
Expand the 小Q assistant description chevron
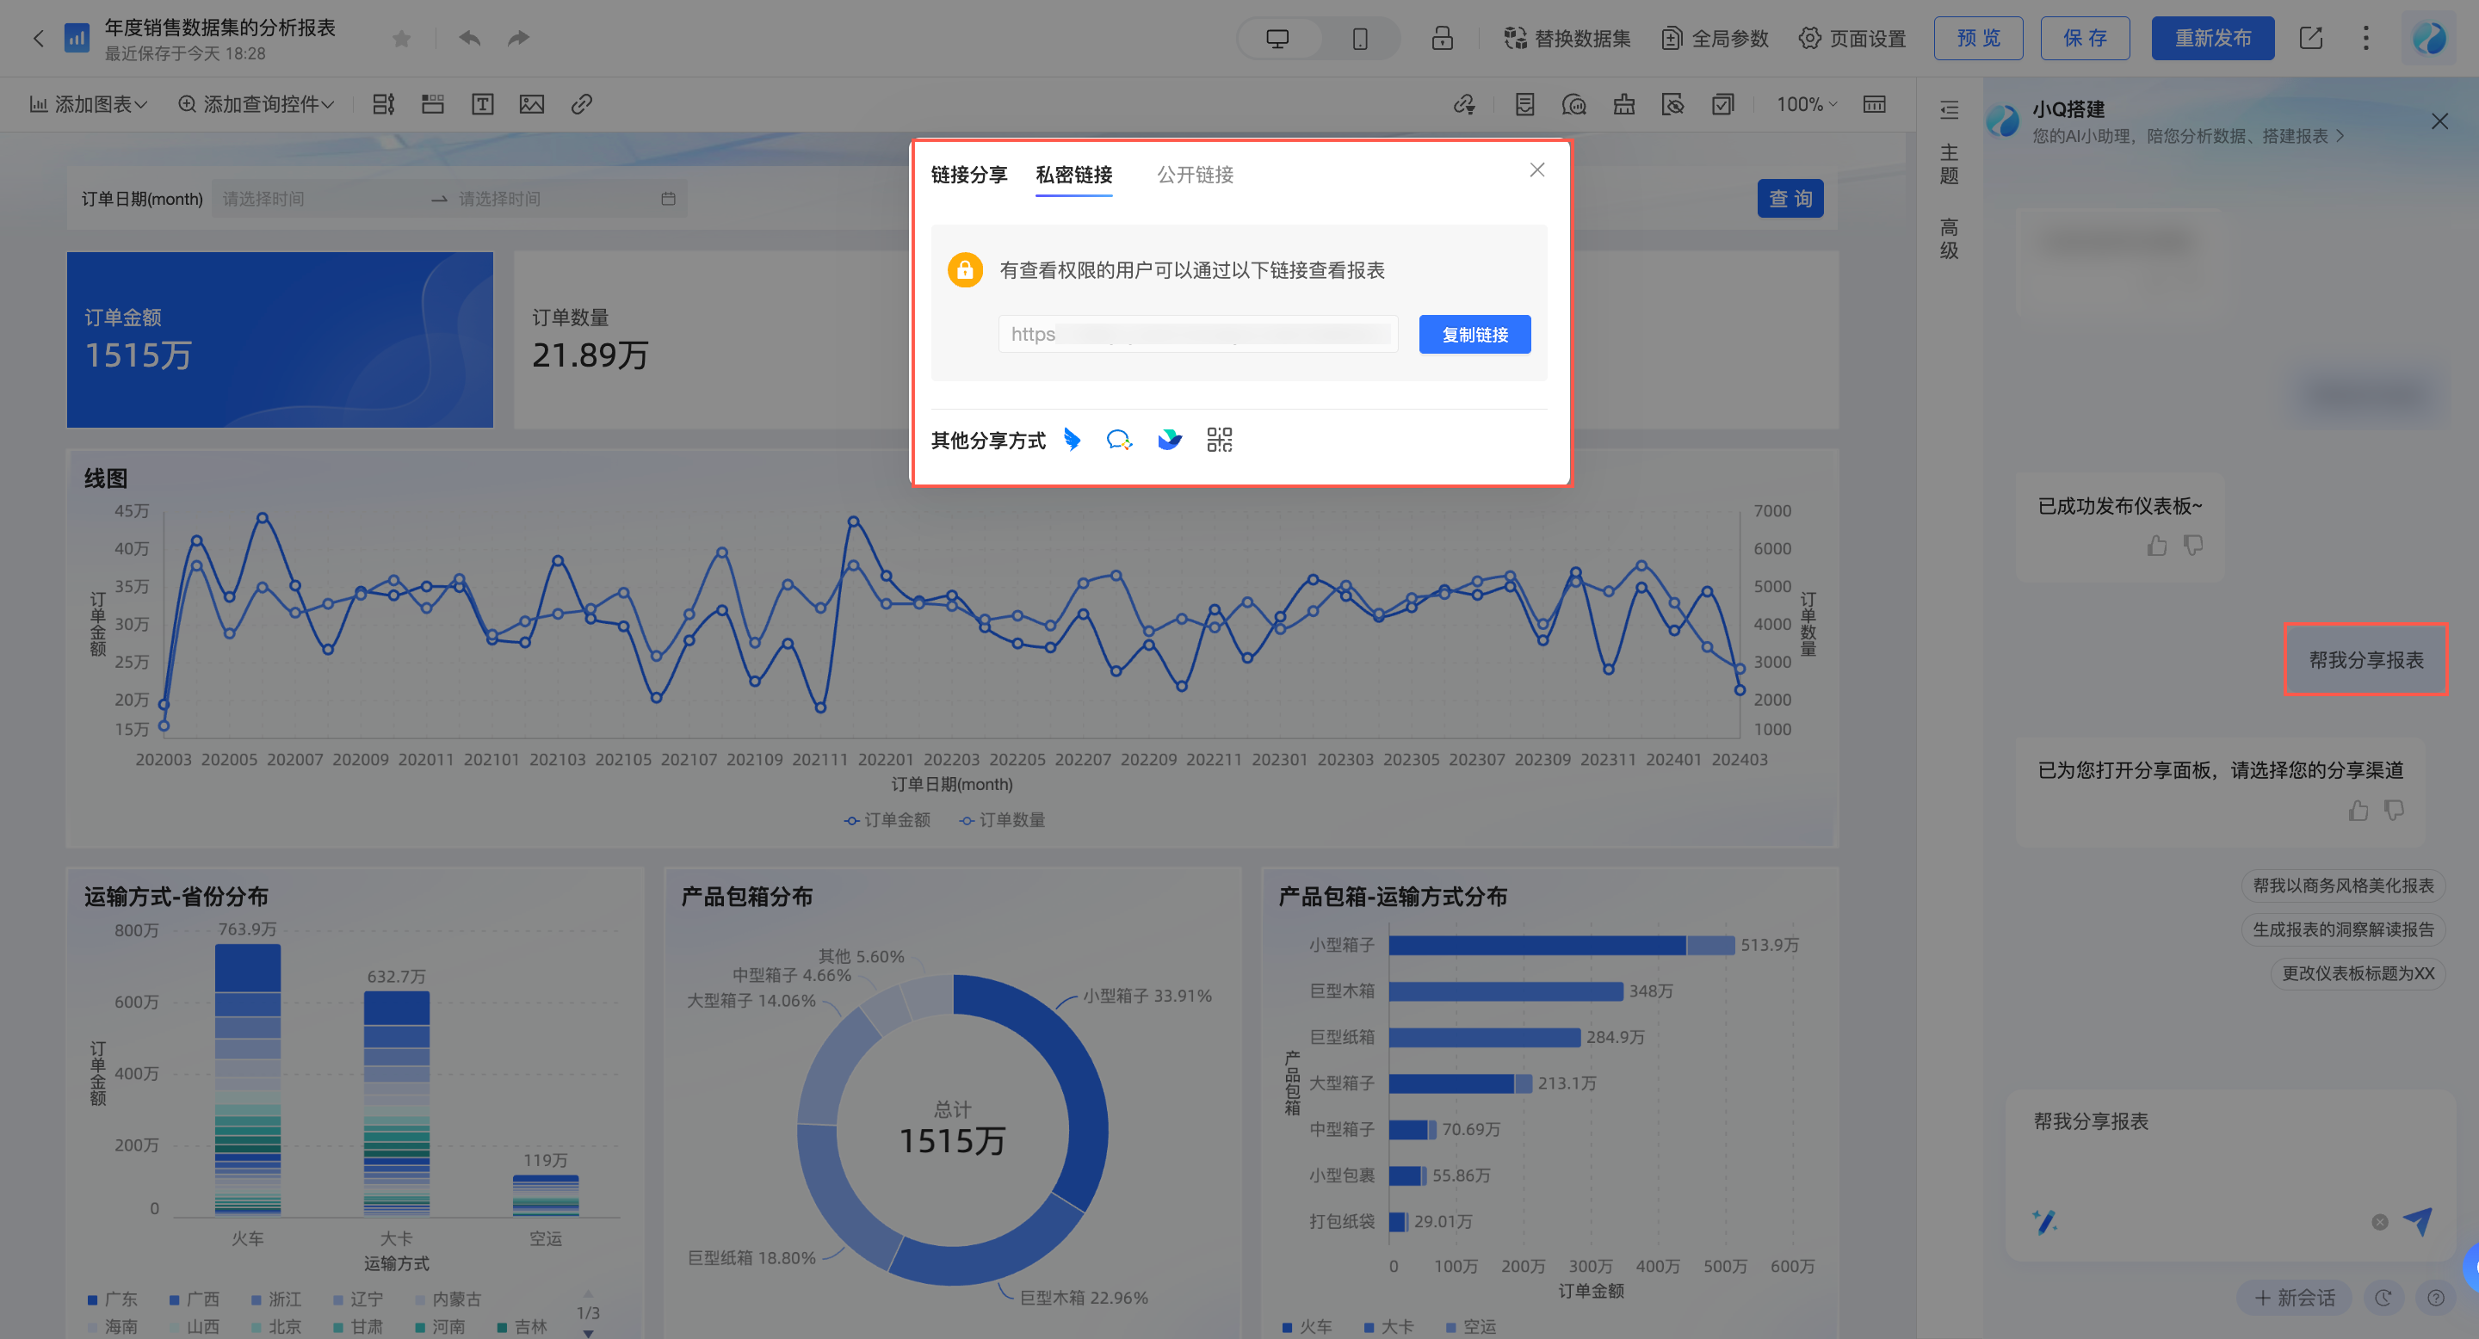pyautogui.click(x=2340, y=137)
